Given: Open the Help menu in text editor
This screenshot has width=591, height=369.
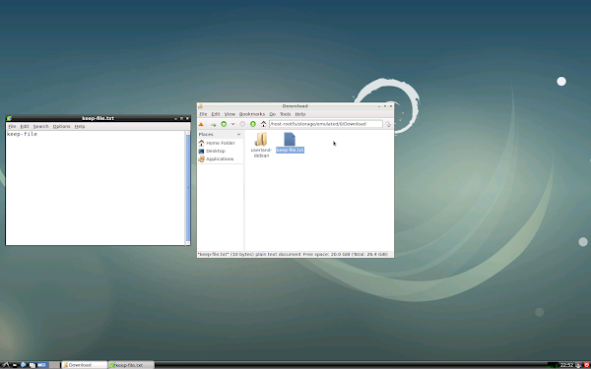Looking at the screenshot, I should 80,127.
